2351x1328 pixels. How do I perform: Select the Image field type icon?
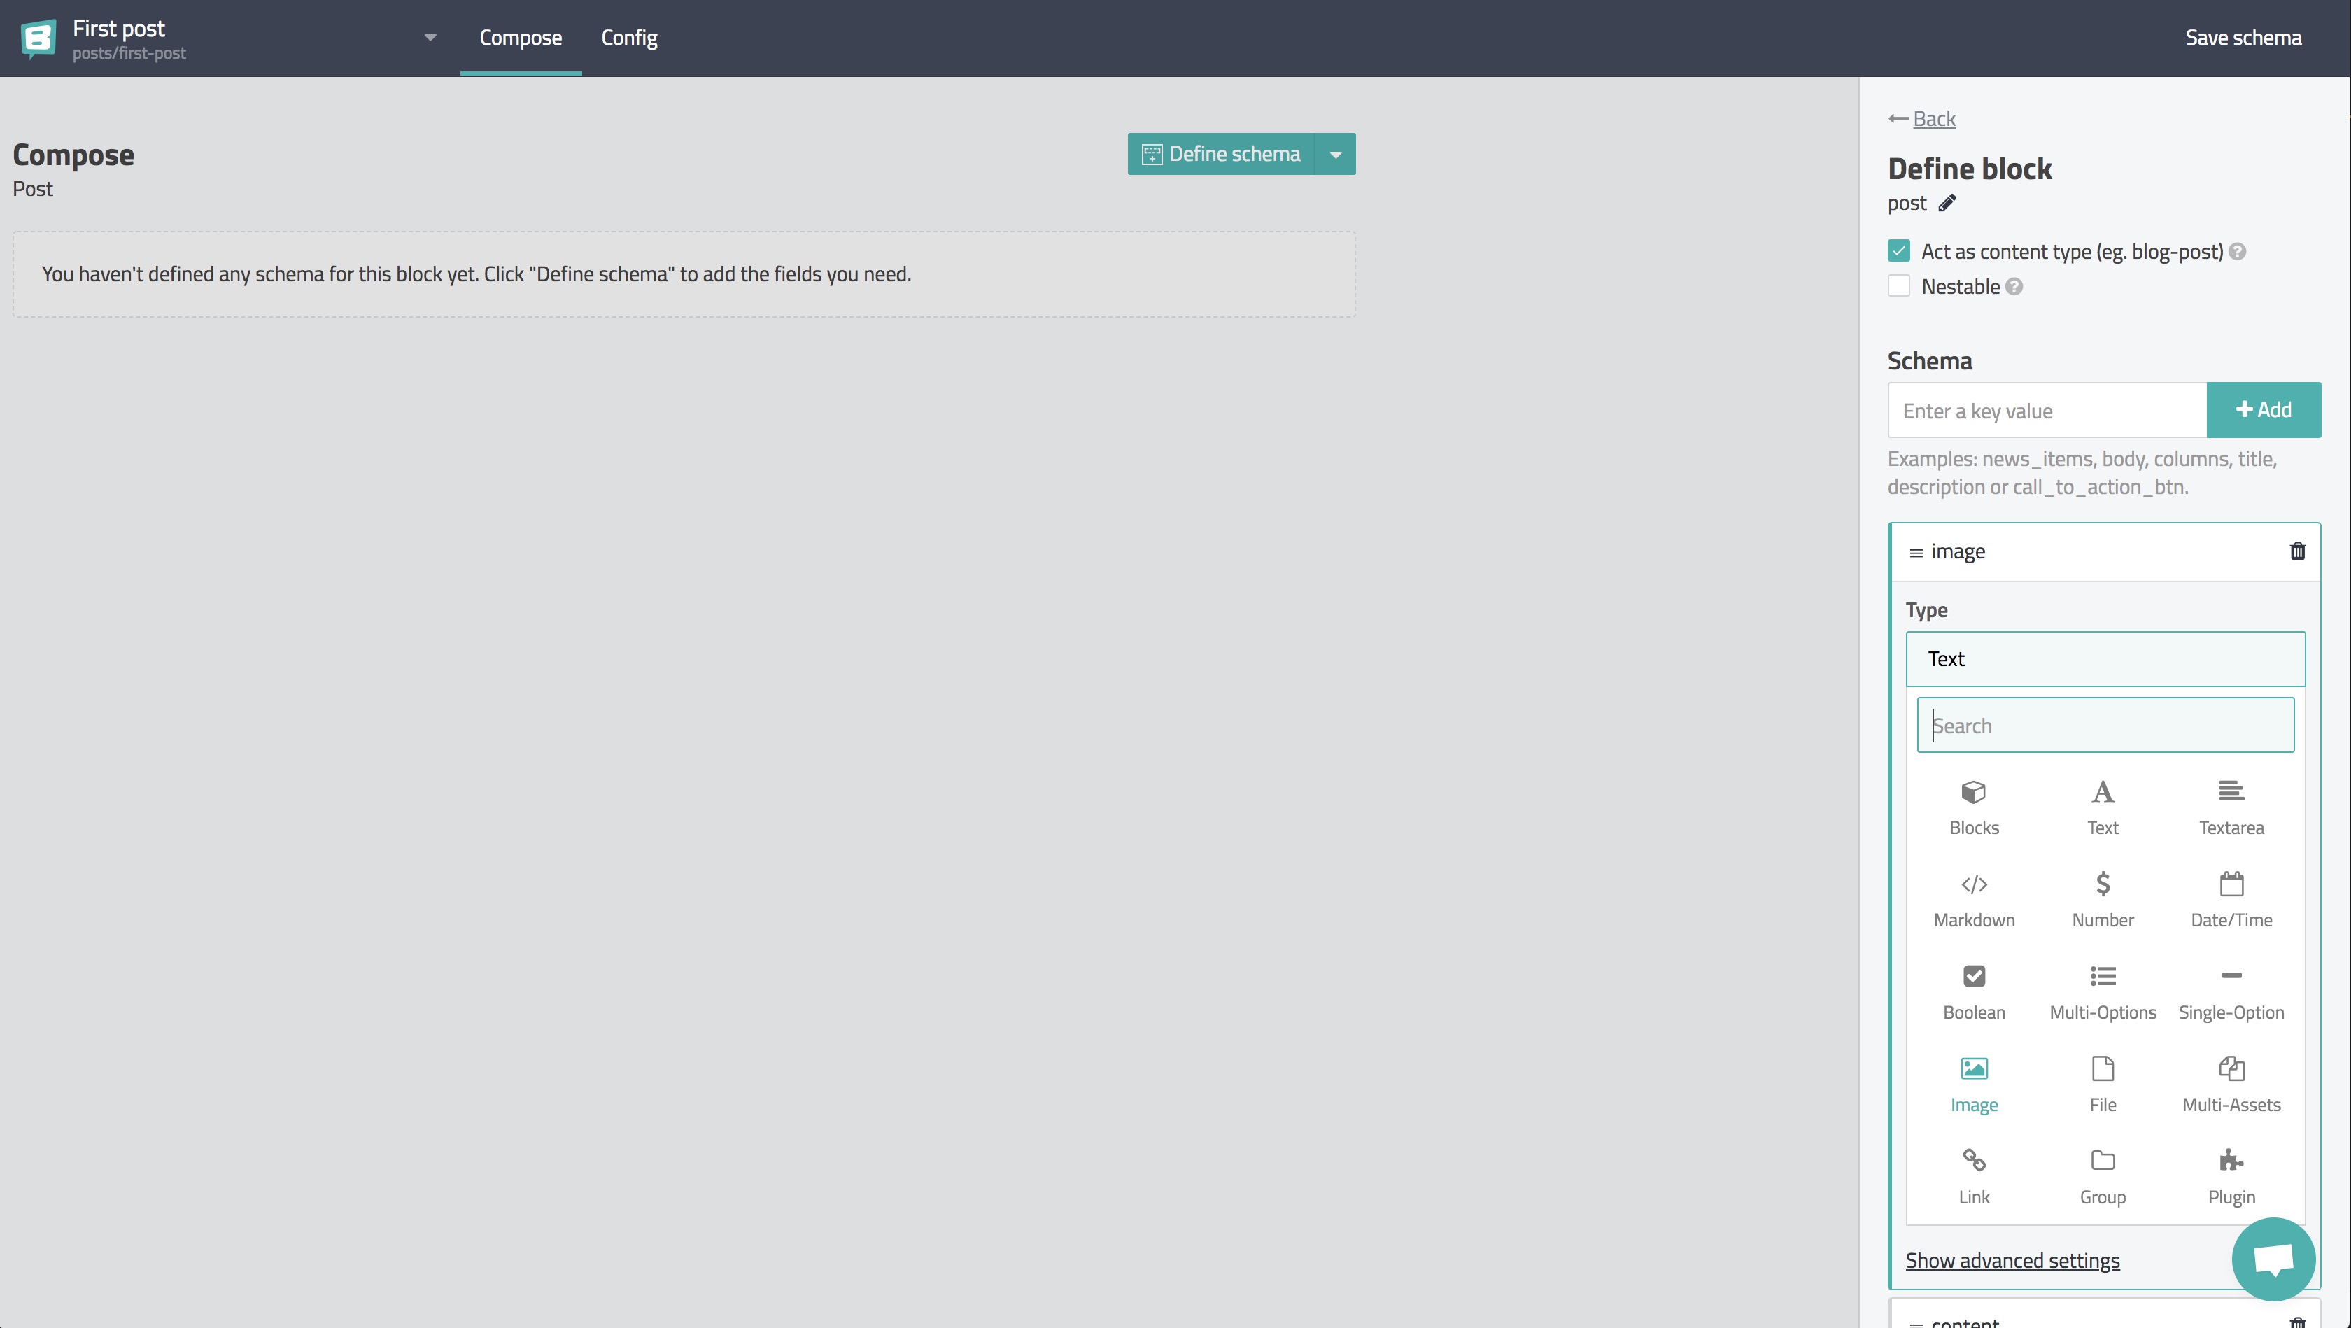click(x=1973, y=1068)
